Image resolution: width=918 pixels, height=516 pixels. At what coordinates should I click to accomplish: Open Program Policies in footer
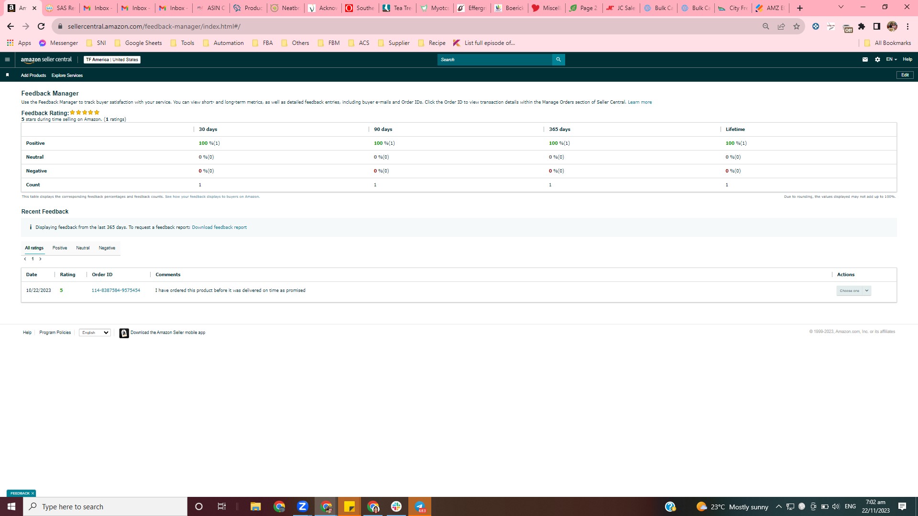55,333
